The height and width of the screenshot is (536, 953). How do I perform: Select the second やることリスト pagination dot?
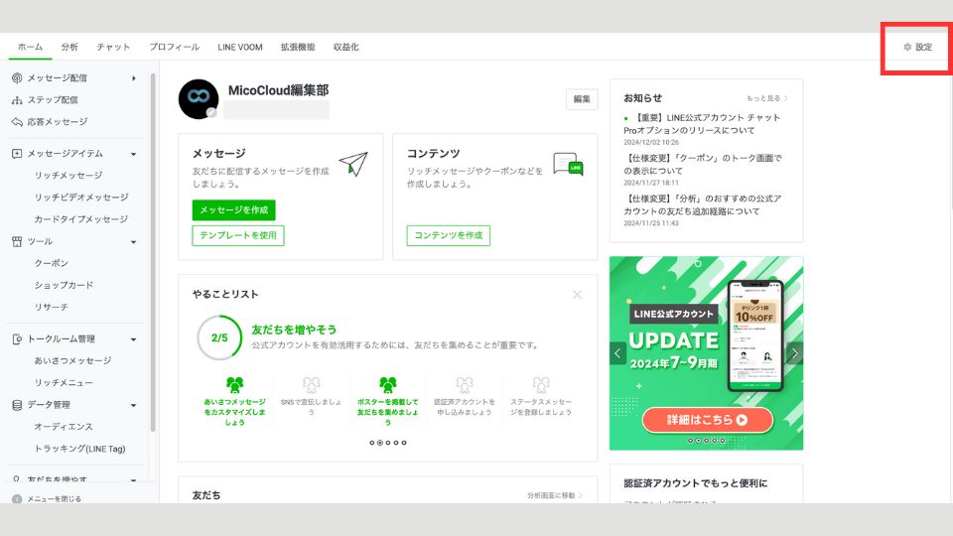(x=380, y=443)
